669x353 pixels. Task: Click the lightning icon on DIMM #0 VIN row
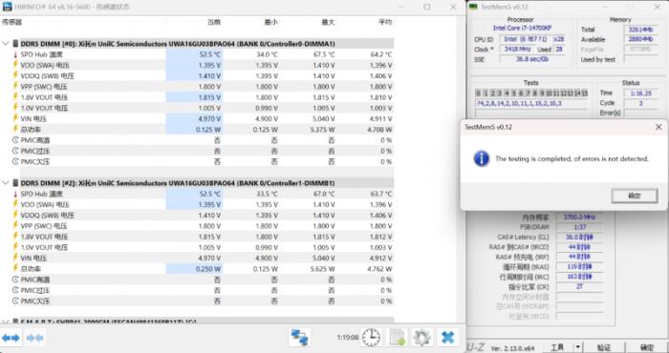(x=15, y=118)
